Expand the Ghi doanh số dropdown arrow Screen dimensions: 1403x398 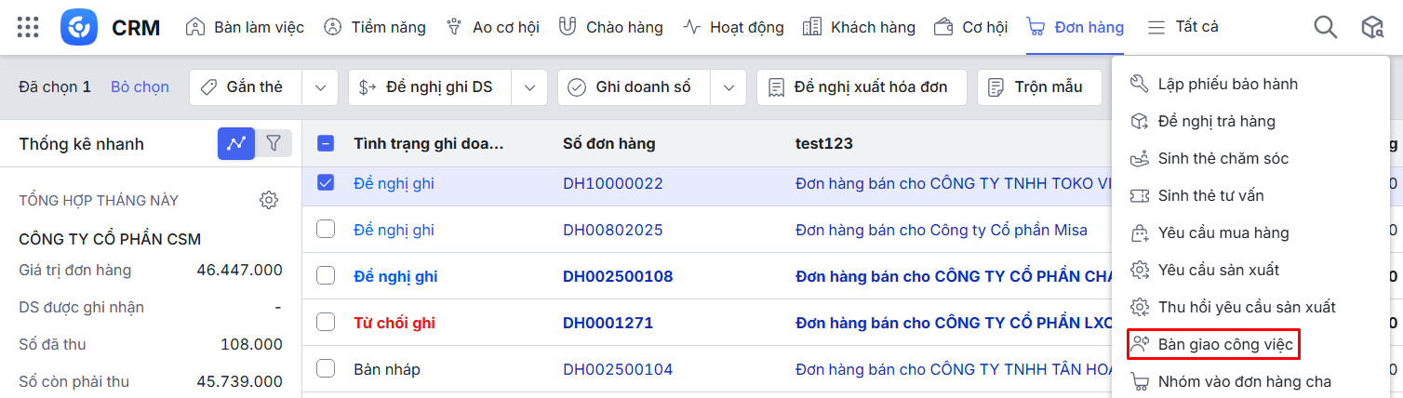pos(728,87)
